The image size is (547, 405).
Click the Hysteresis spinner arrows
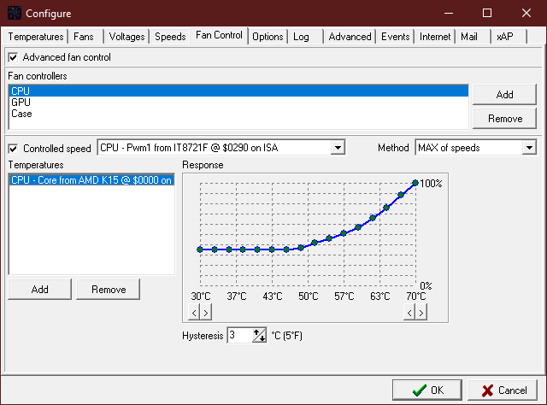point(259,336)
